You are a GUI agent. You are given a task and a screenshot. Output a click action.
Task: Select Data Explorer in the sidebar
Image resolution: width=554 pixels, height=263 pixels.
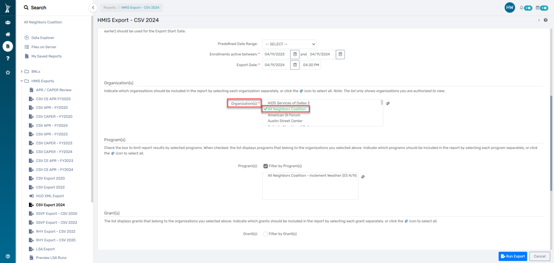point(43,38)
